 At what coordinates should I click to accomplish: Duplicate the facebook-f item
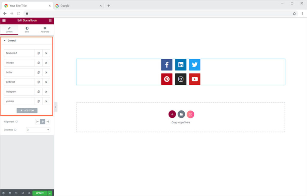(x=39, y=53)
